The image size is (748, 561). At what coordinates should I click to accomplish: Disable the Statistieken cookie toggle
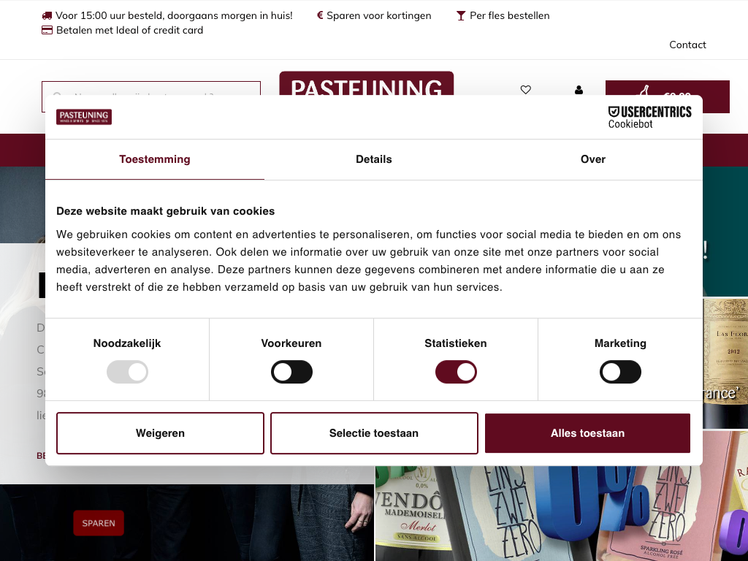456,372
